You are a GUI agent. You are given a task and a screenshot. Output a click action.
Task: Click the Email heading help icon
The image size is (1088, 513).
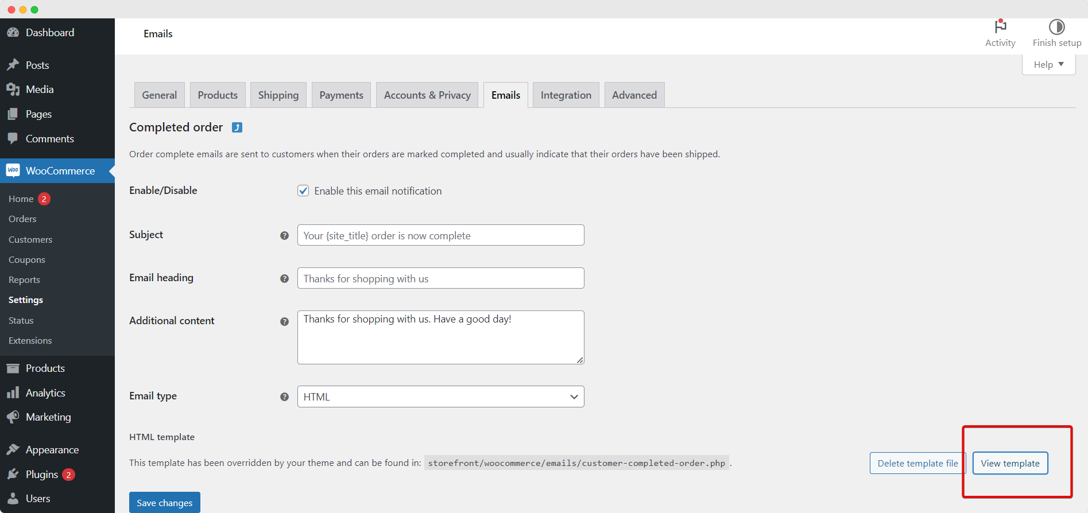[284, 278]
